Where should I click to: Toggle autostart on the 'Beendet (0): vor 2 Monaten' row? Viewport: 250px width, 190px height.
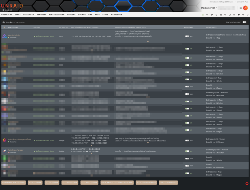tap(187, 94)
